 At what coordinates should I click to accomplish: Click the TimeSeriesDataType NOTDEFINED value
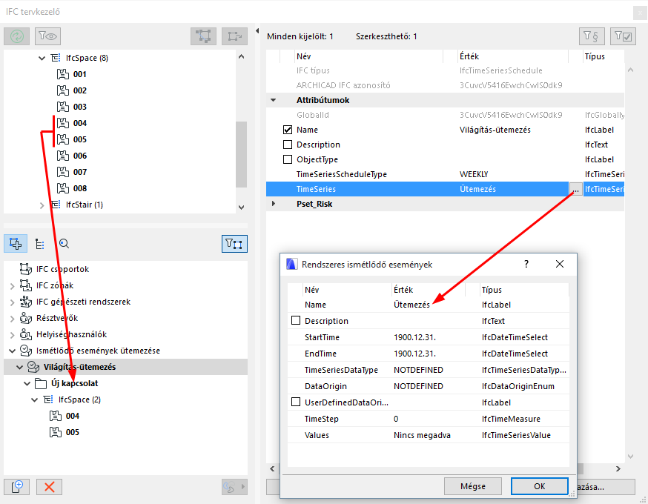click(x=418, y=370)
